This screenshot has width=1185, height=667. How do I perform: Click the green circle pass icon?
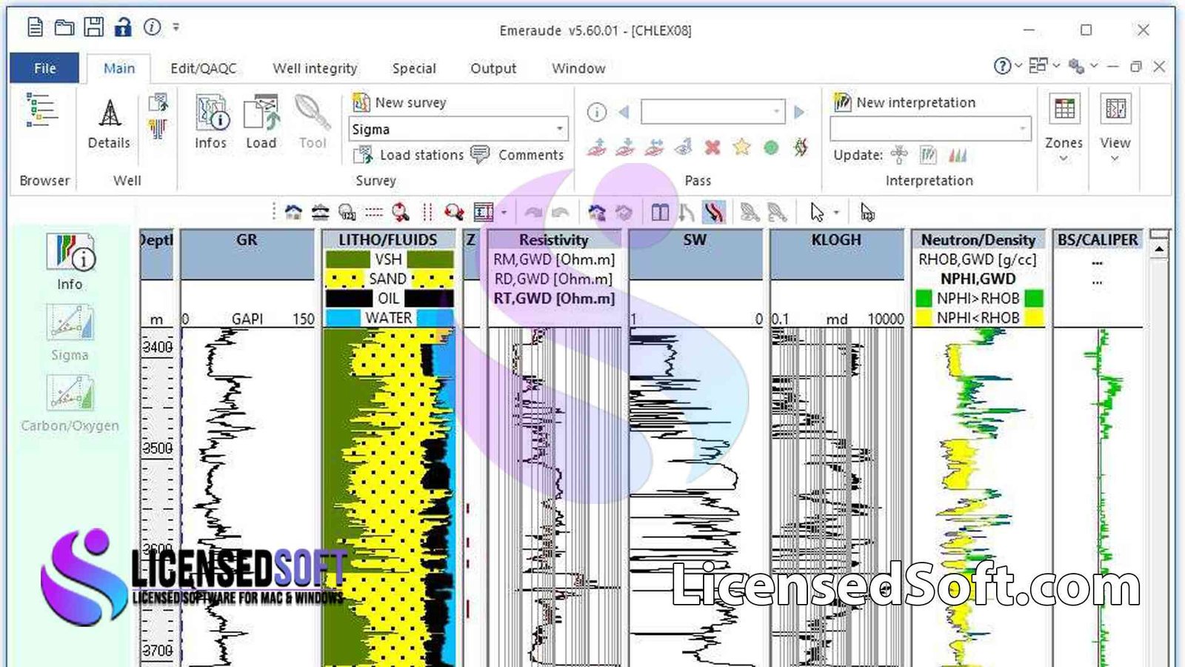[771, 147]
